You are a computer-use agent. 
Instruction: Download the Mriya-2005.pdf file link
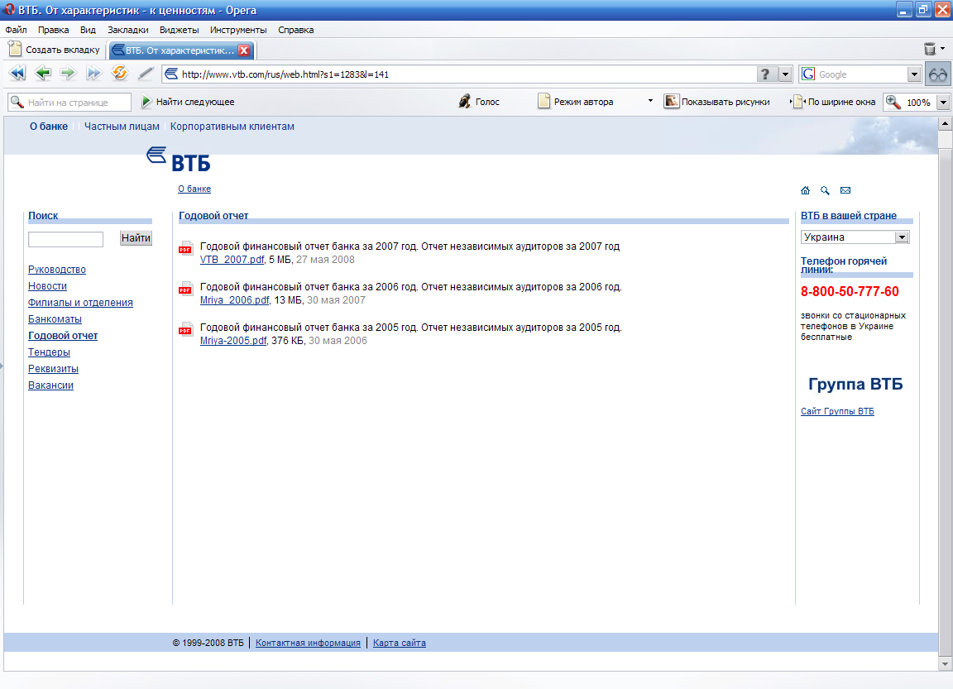233,341
